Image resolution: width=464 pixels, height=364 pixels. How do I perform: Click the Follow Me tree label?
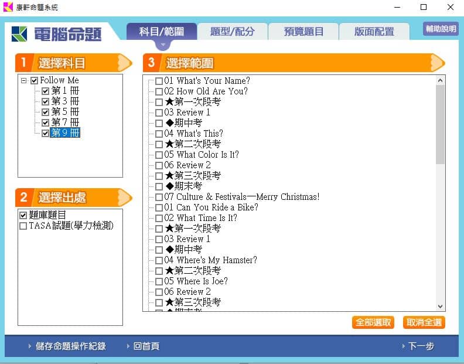click(59, 80)
